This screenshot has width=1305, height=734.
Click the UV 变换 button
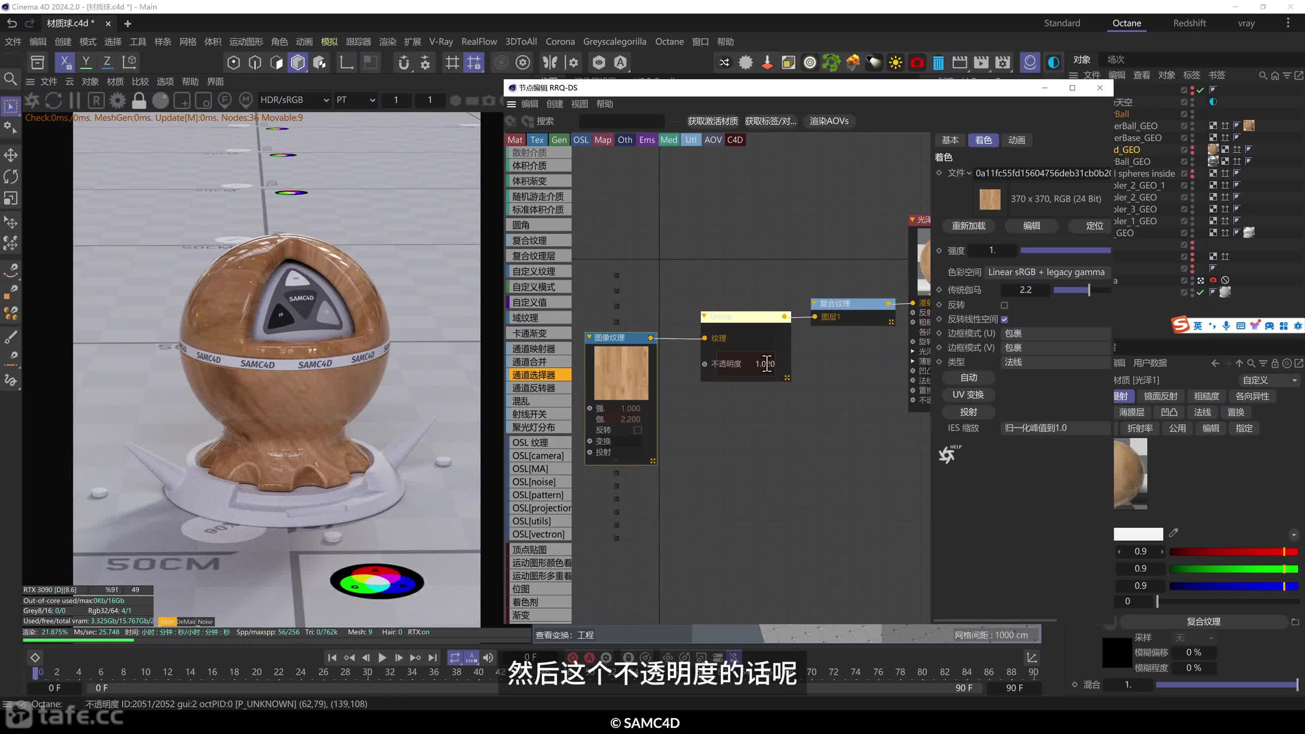(x=968, y=395)
